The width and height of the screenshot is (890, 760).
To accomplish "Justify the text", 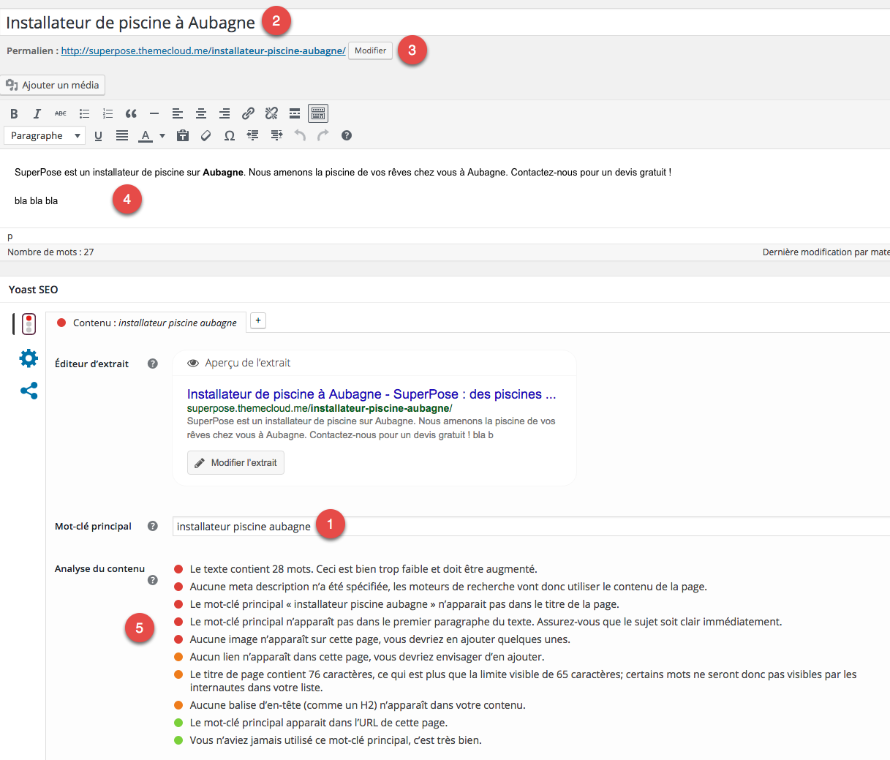I will 122,135.
